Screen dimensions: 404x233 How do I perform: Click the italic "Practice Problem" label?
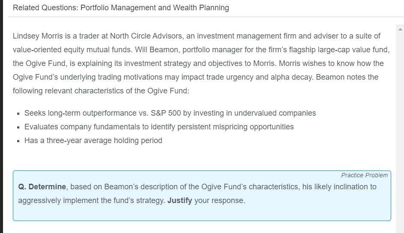364,175
